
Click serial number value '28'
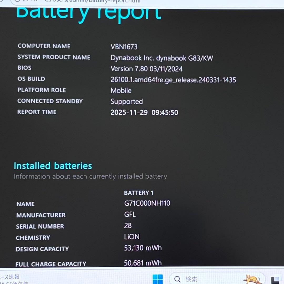(128, 226)
